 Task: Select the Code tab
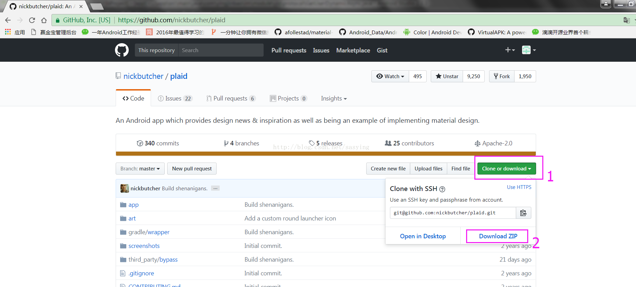pos(134,98)
